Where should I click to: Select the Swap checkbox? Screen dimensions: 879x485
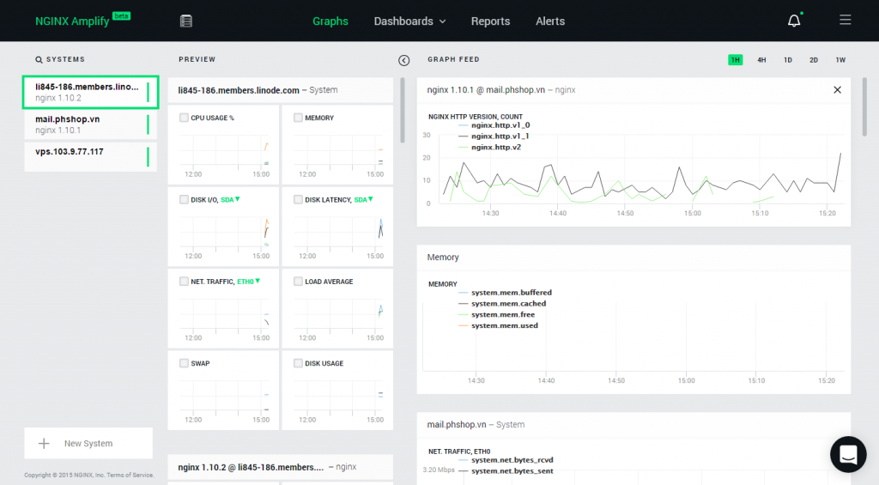184,363
